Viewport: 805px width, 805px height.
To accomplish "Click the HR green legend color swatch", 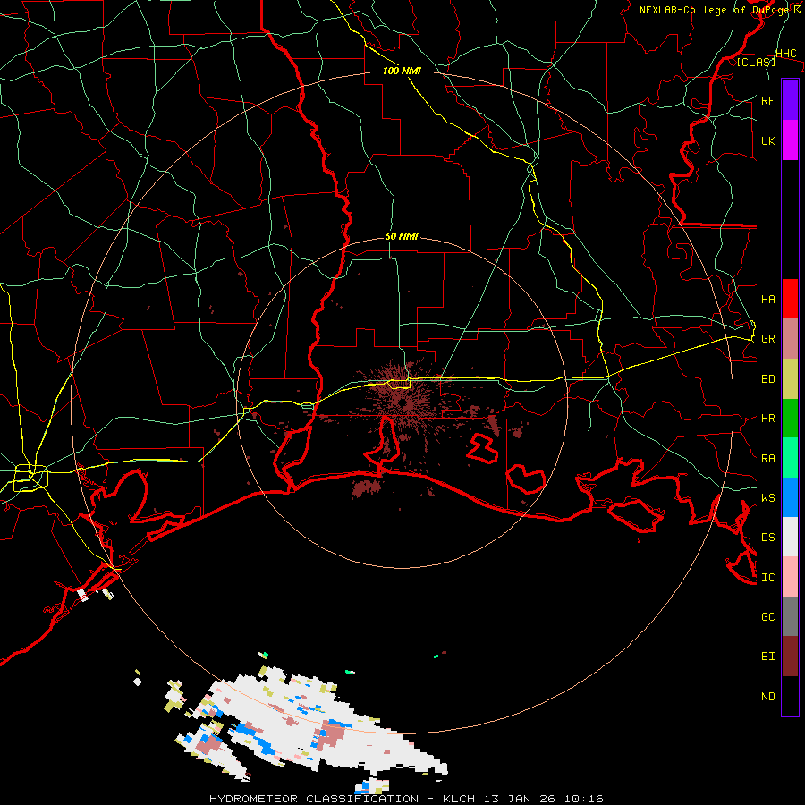I will click(x=790, y=419).
